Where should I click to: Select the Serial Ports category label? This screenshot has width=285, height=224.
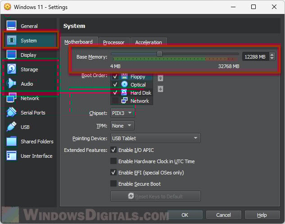[x=33, y=113]
